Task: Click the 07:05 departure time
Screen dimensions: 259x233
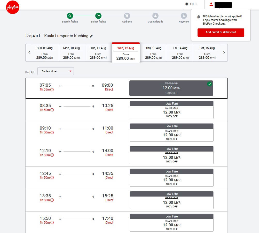Action: [45, 85]
